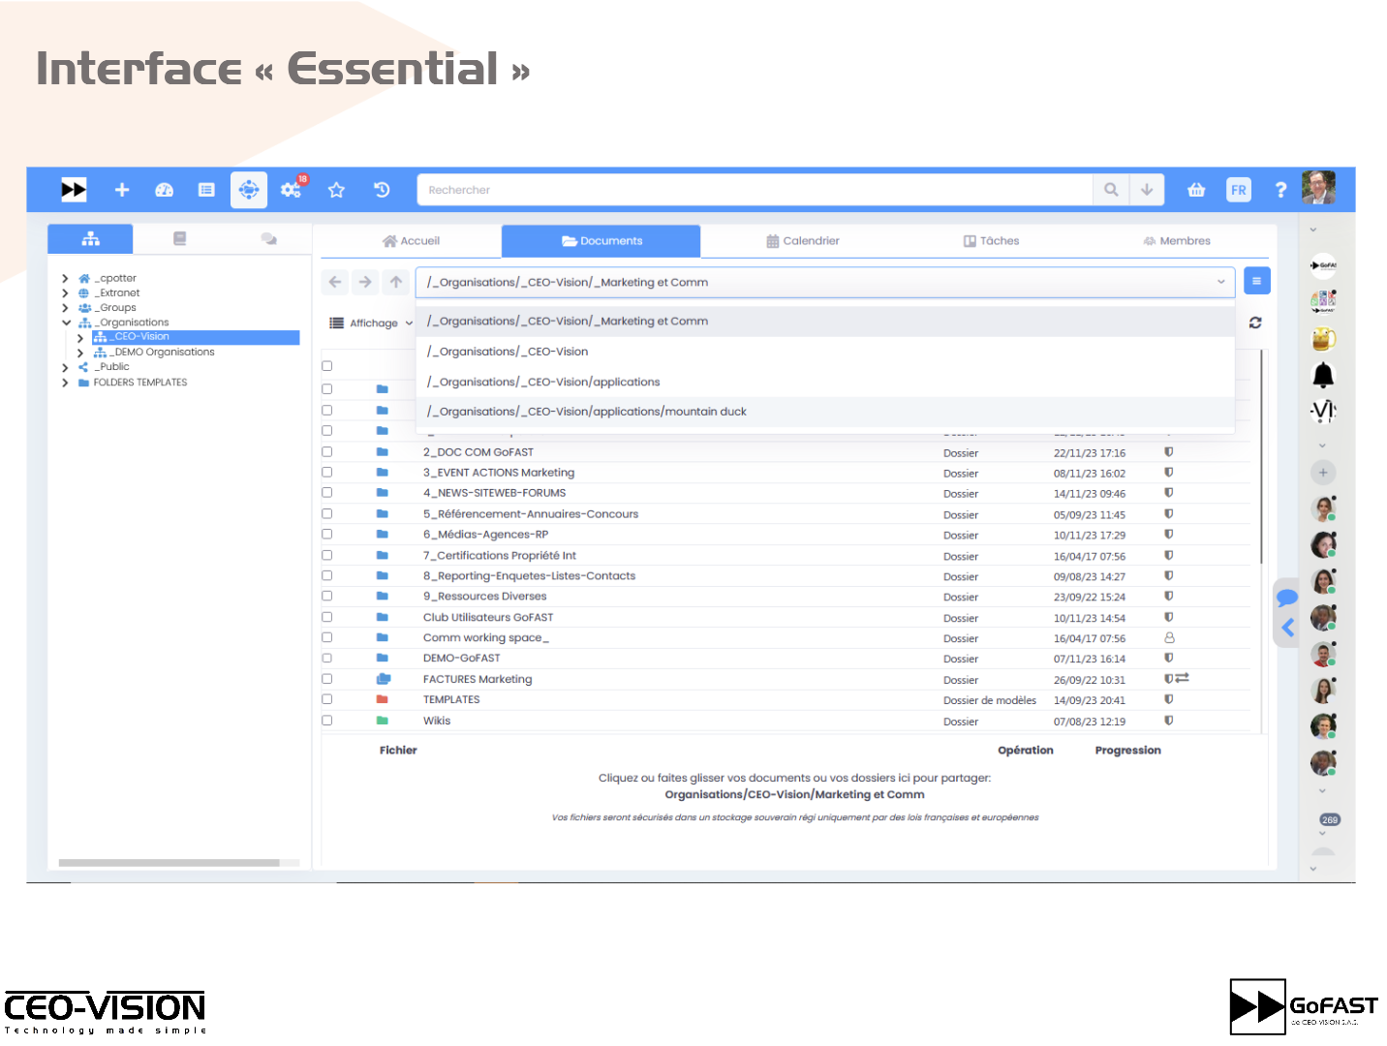Image resolution: width=1387 pixels, height=1046 pixels.
Task: Click the favorites star icon
Action: 336,190
